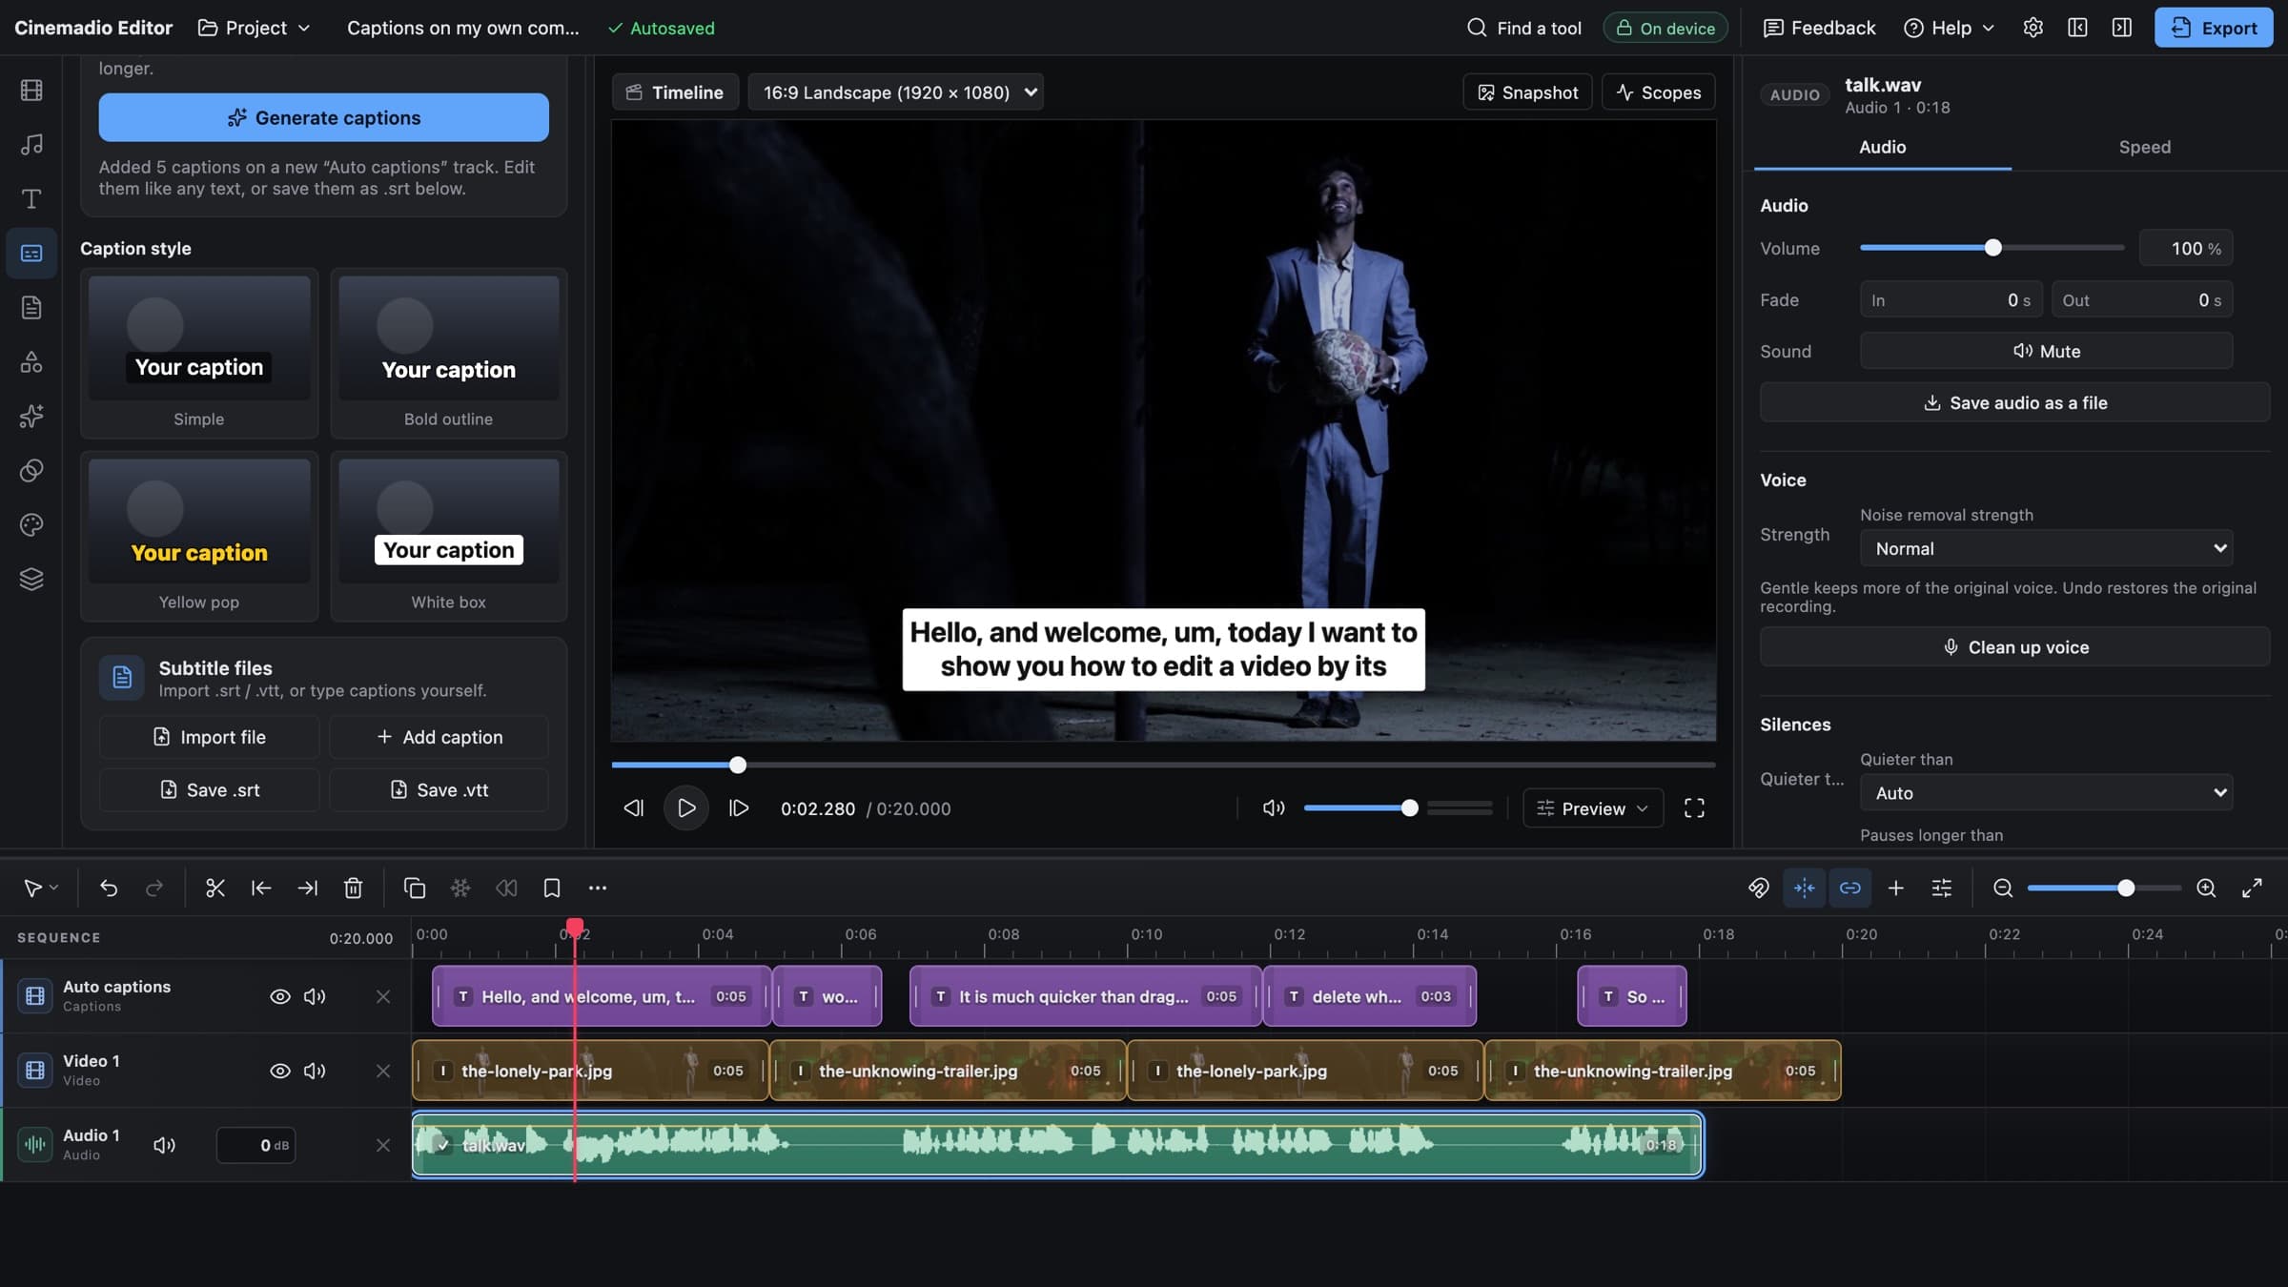This screenshot has height=1287, width=2288.
Task: Mute the Video 1 track
Action: coord(315,1072)
